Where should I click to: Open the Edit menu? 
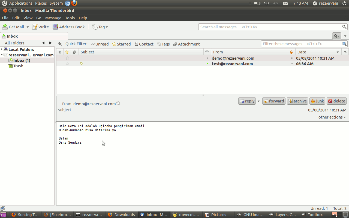coord(16,18)
